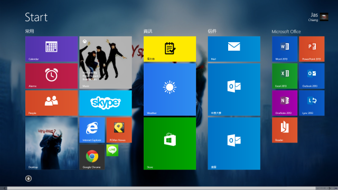
Task: Launch Internet Explorer tile
Action: pyautogui.click(x=92, y=130)
